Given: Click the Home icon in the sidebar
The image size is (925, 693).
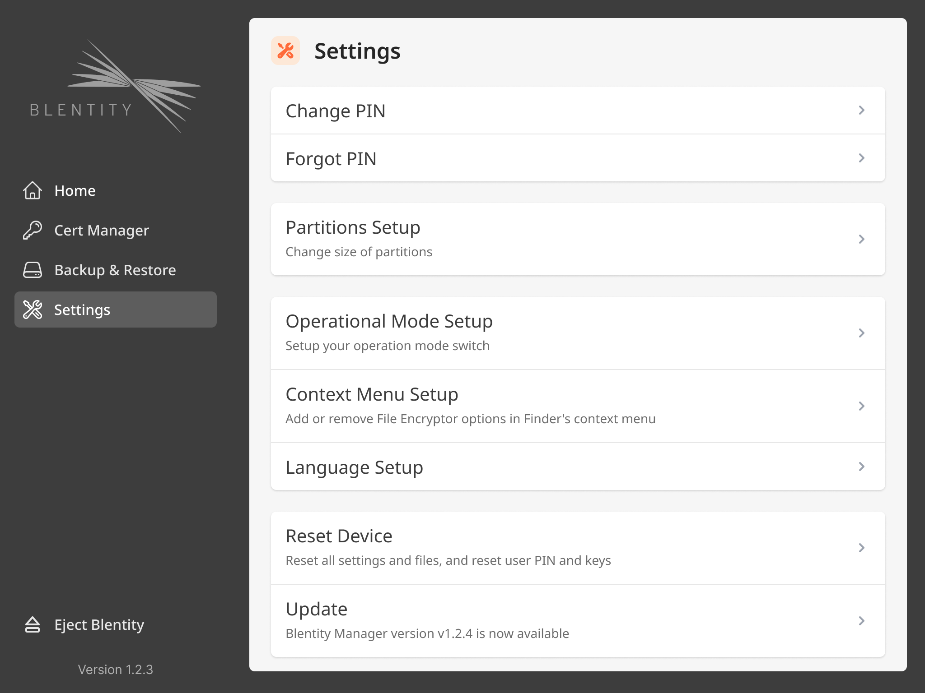Looking at the screenshot, I should coord(32,190).
